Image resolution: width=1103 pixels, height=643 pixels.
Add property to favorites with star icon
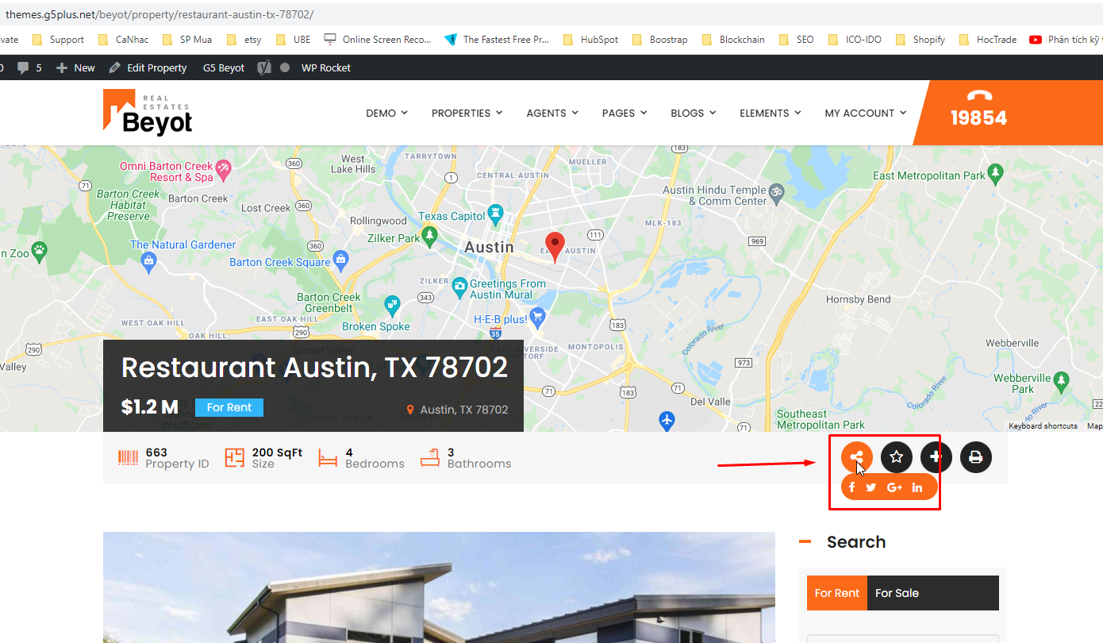point(897,456)
